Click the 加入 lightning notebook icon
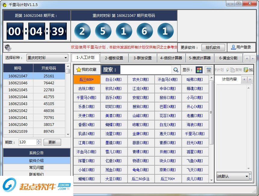This screenshot has width=259, height=196. (245, 70)
